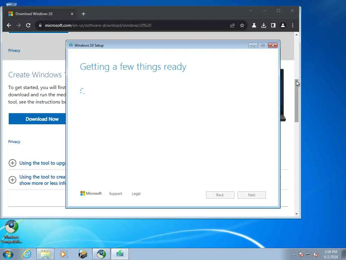The height and width of the screenshot is (260, 346).
Task: Open a new Chrome tab
Action: pyautogui.click(x=83, y=14)
